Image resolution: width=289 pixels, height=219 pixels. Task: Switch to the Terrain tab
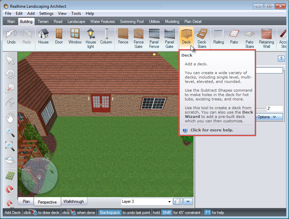[43, 22]
